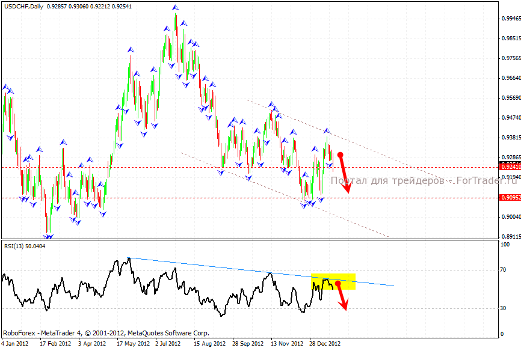Click the RSI 30 level label
The height and width of the screenshot is (348, 521).
click(x=504, y=308)
